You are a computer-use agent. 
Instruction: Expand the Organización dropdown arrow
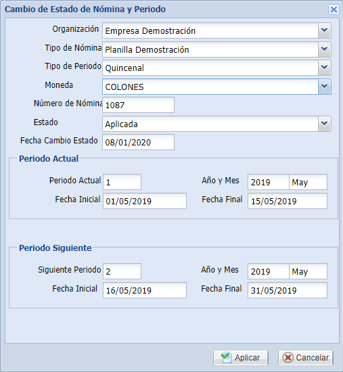324,30
